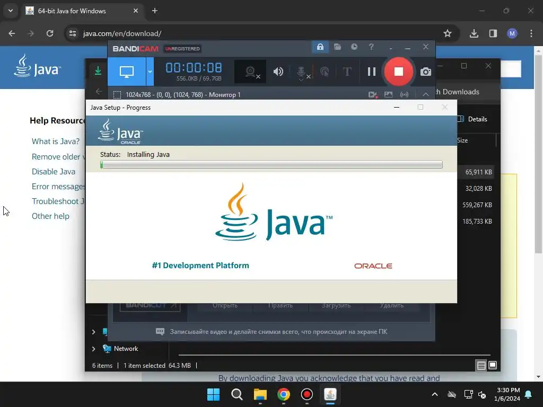Open the Chrome tab search dropdown

[11, 11]
